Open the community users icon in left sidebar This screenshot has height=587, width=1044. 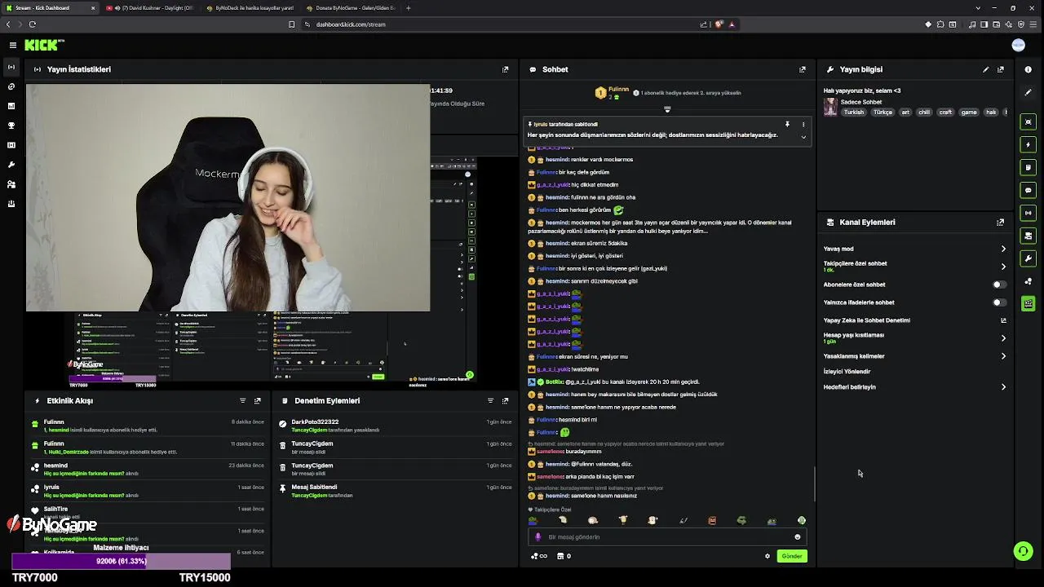tap(11, 184)
